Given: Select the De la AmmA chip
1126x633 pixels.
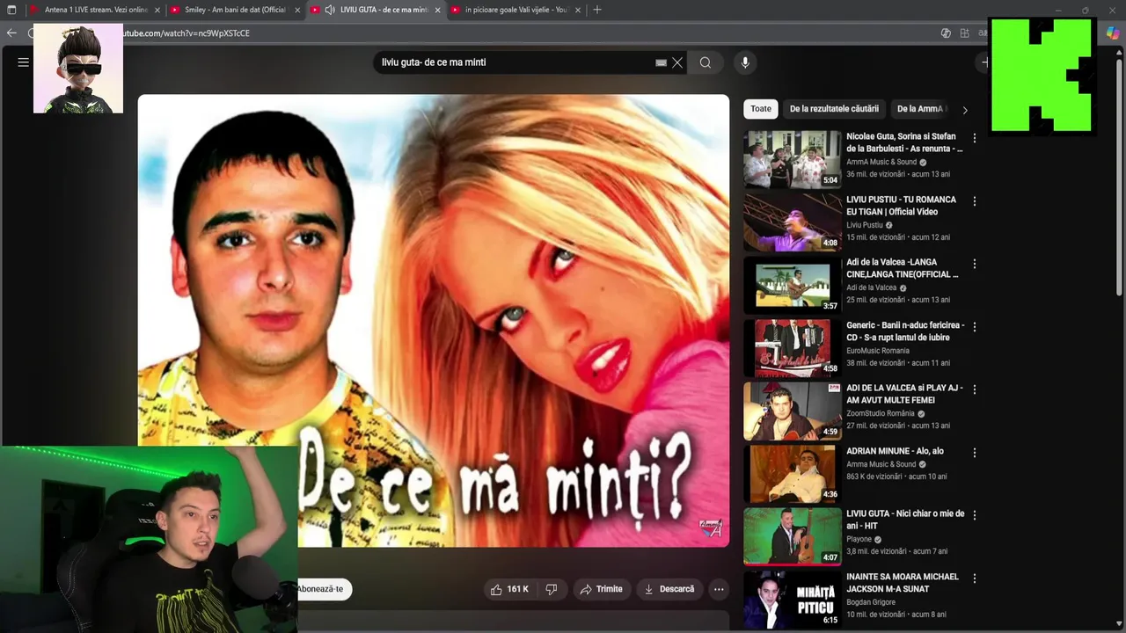Looking at the screenshot, I should click(921, 109).
